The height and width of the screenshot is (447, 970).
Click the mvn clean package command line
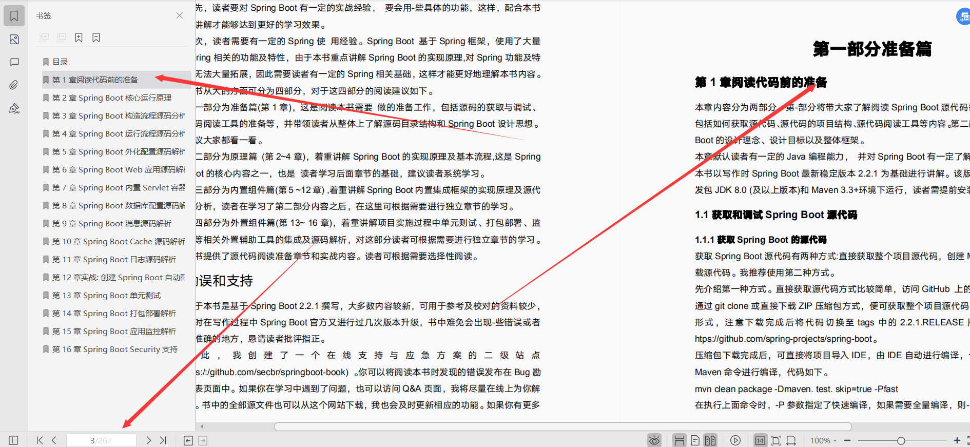[797, 388]
